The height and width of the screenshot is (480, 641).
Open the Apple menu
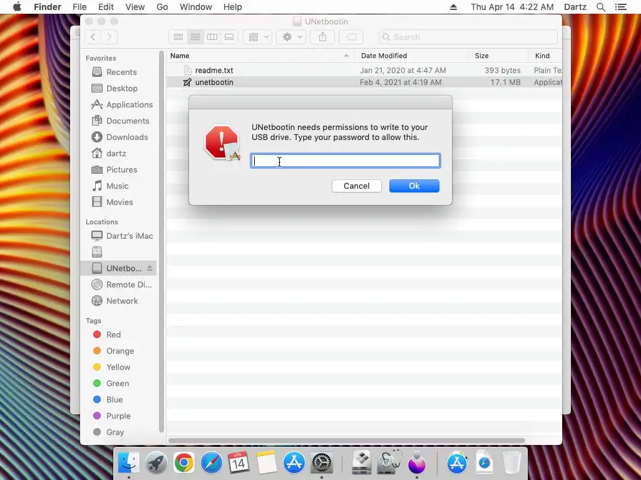coord(17,7)
